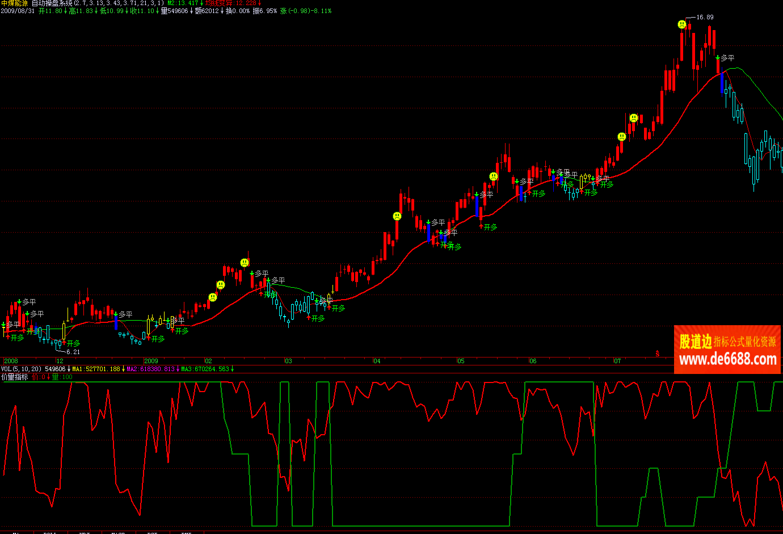The width and height of the screenshot is (783, 534).
Task: Click the M2:13.417 value in the header
Action: pyautogui.click(x=183, y=3)
